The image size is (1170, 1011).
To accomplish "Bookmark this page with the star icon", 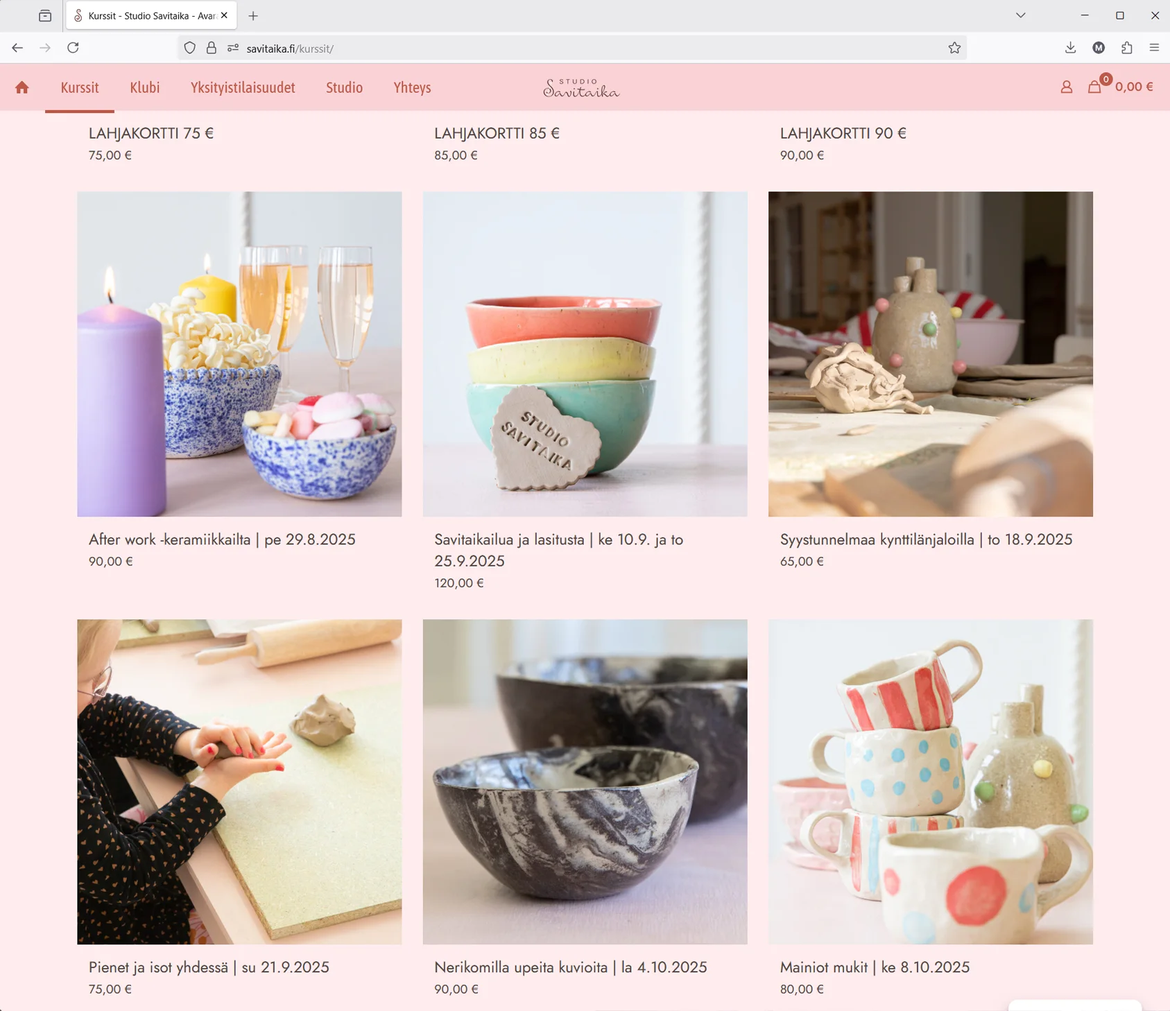I will [954, 48].
